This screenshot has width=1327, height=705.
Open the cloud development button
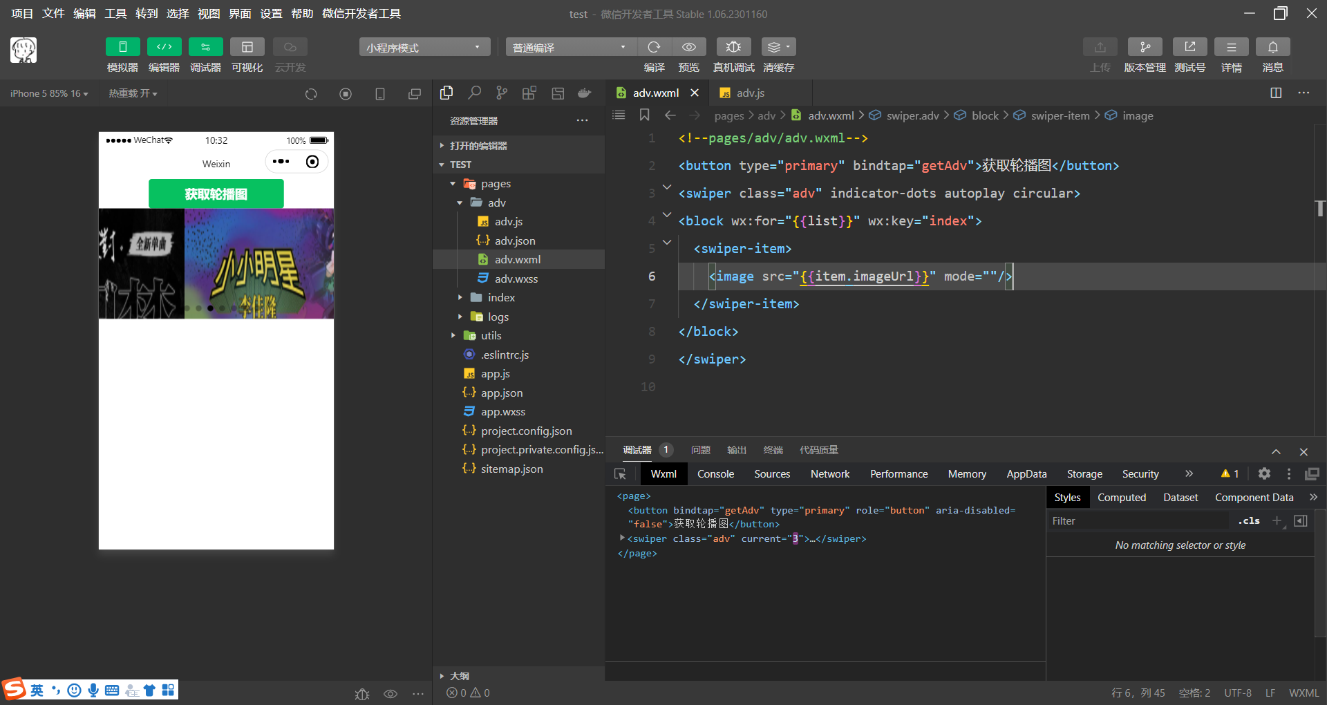coord(290,47)
